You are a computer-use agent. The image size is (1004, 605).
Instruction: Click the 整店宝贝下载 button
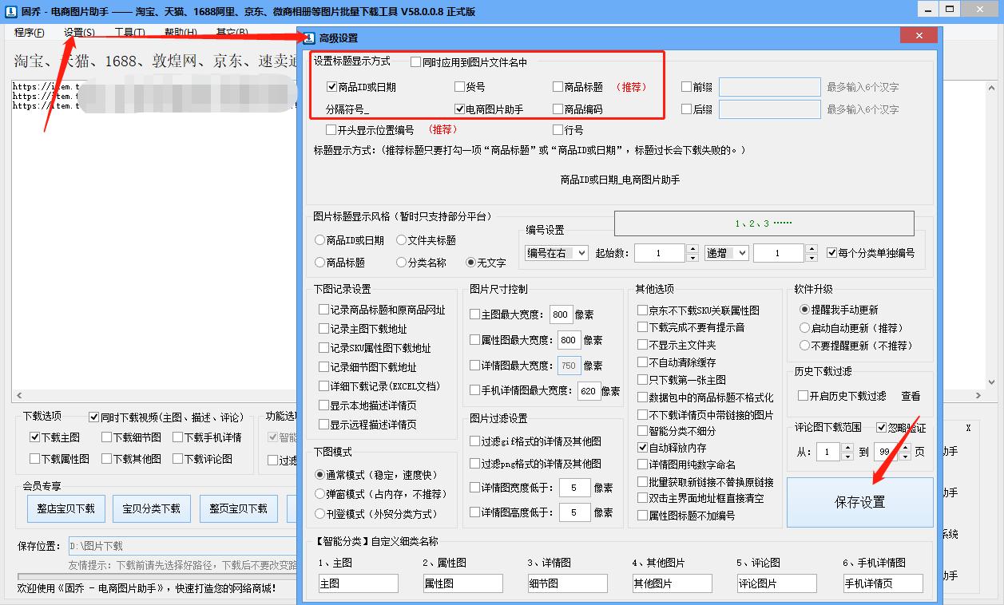point(65,508)
